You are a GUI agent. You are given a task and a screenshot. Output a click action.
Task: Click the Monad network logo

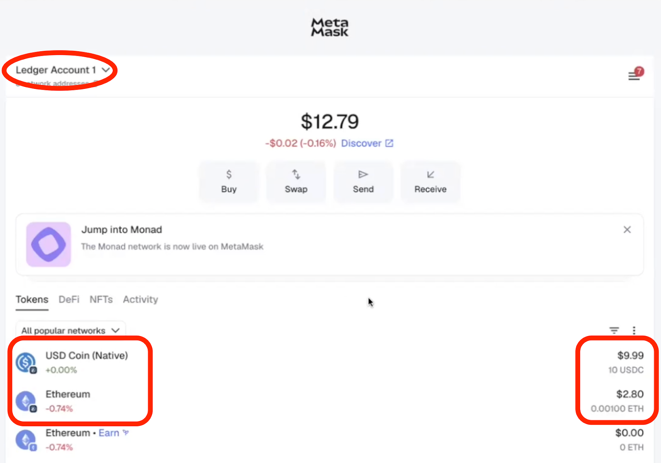tap(49, 244)
